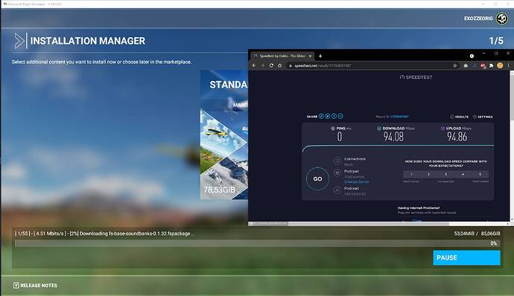Open the Extensions puzzle-piece icon
514x296 pixels.
click(491, 65)
